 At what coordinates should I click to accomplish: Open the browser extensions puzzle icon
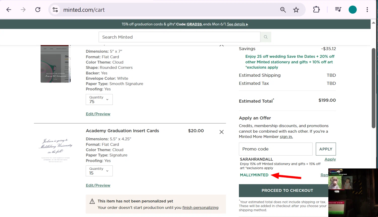click(316, 10)
